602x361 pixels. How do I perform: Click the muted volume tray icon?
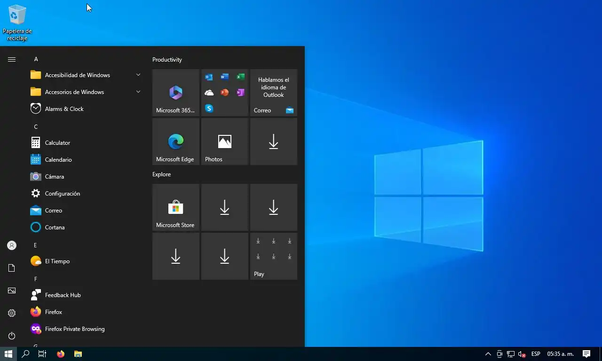522,354
